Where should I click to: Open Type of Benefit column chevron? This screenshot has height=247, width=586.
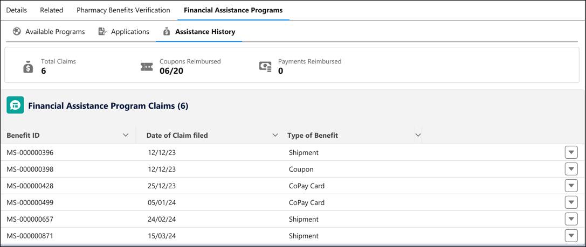(418, 135)
